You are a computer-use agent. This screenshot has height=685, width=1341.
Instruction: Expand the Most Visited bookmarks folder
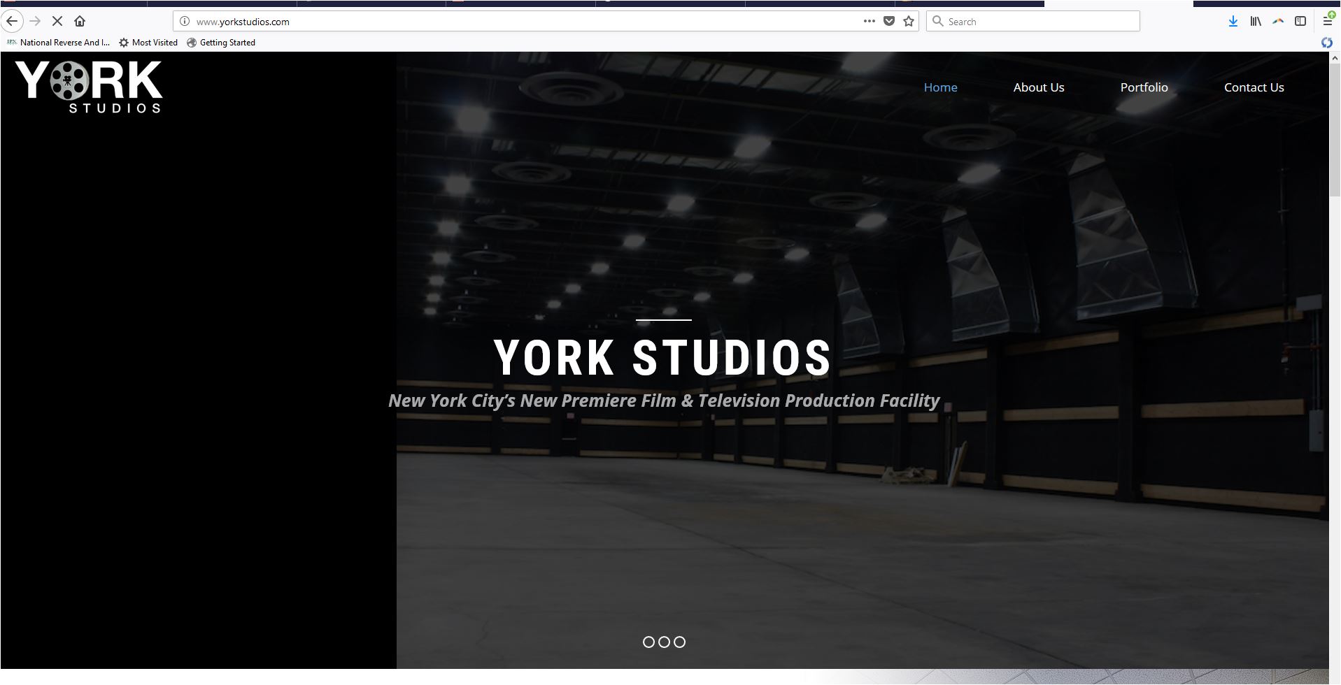(x=148, y=43)
